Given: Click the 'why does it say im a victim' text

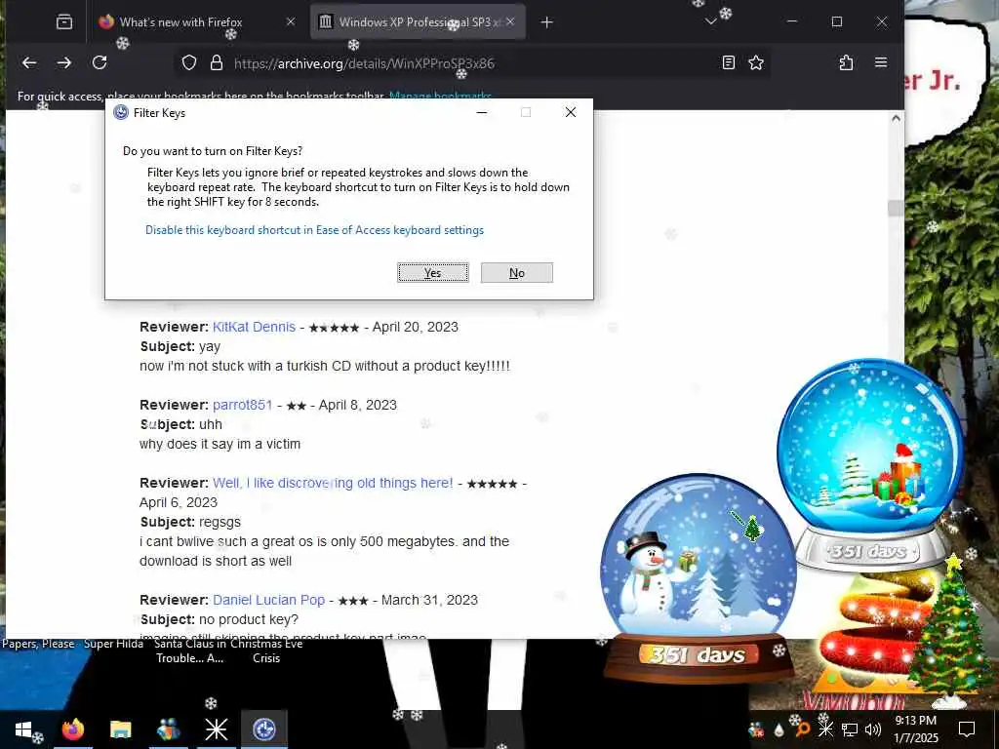Looking at the screenshot, I should point(220,444).
